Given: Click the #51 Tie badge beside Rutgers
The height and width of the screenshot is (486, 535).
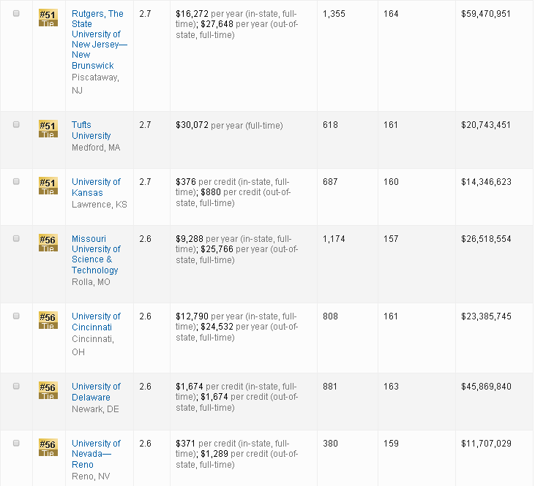Looking at the screenshot, I should (x=48, y=18).
